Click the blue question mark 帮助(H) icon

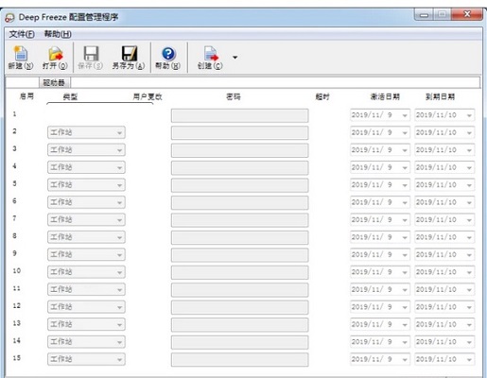(x=168, y=54)
